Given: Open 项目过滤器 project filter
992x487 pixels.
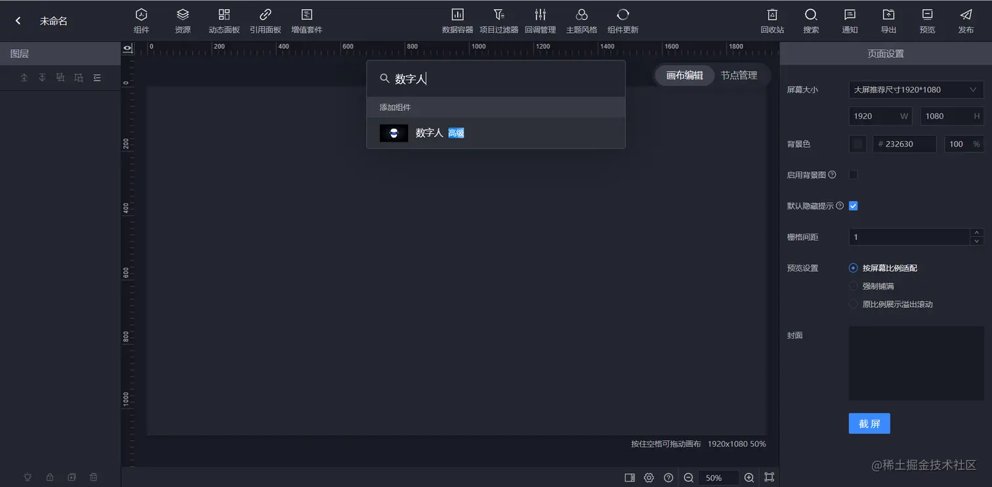Looking at the screenshot, I should tap(499, 20).
